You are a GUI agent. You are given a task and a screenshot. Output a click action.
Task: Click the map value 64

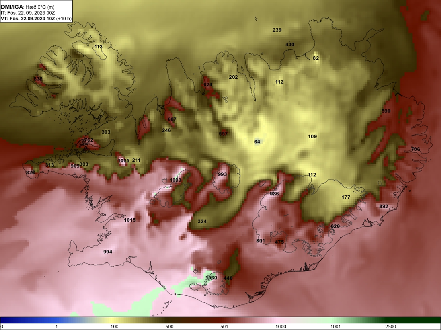[258, 142]
